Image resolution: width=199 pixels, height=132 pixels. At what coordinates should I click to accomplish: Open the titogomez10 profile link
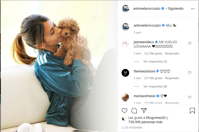(156, 118)
